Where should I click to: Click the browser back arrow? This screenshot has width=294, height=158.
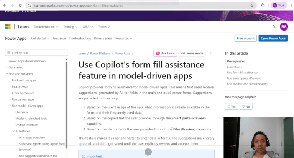click(x=5, y=5)
